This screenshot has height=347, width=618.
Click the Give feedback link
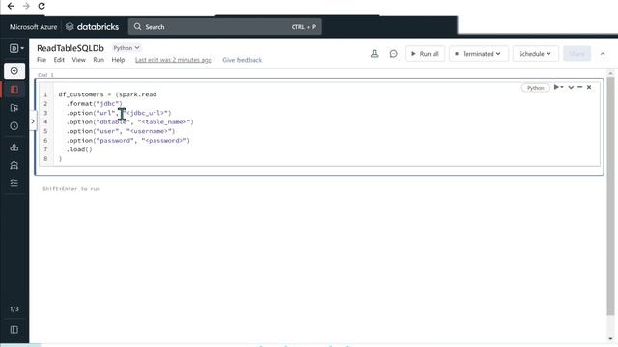242,60
